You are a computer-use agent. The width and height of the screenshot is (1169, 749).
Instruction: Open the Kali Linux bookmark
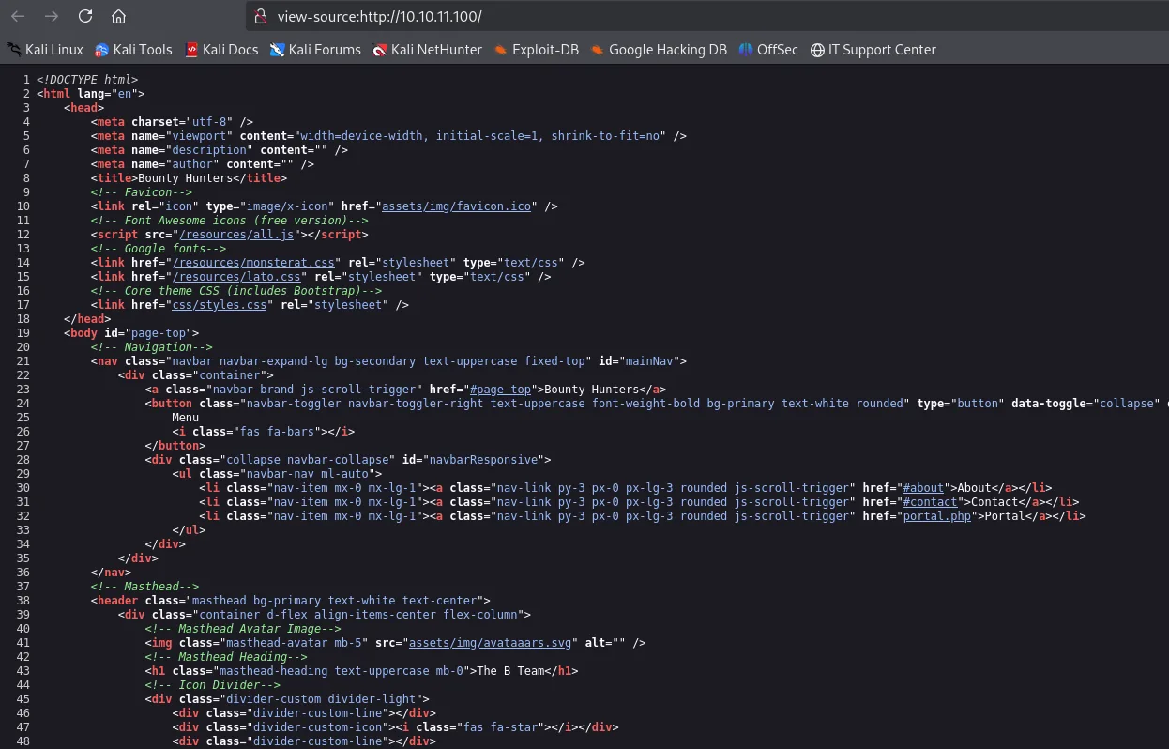point(45,50)
